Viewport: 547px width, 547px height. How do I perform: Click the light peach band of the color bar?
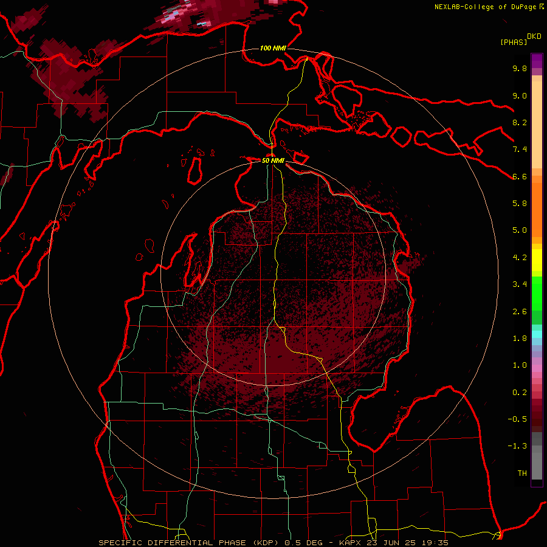coord(537,125)
